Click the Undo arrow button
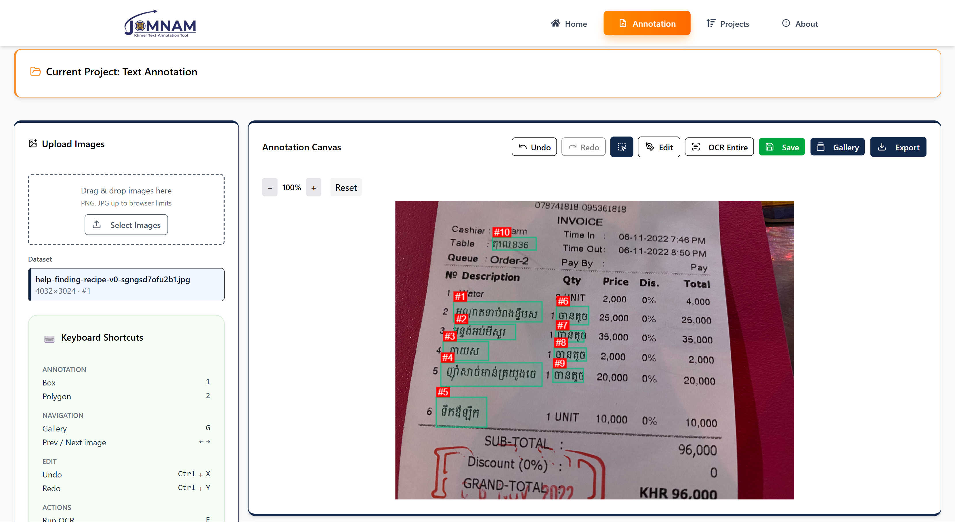 (534, 147)
